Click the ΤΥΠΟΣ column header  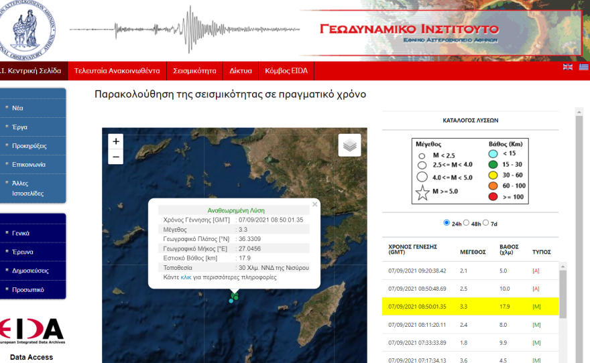542,252
